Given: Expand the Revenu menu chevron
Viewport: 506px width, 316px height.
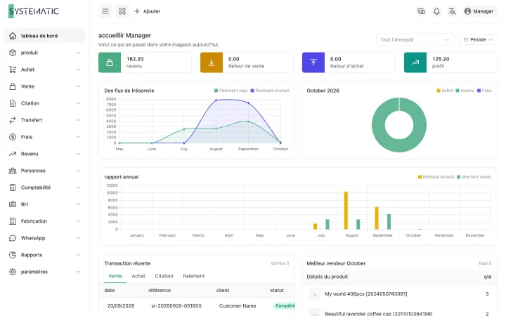Looking at the screenshot, I should [x=78, y=154].
